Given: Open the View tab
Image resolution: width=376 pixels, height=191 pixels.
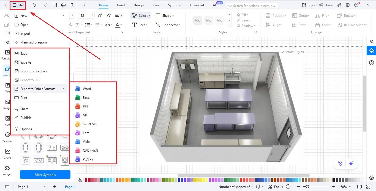Looking at the screenshot, I should coord(156,5).
